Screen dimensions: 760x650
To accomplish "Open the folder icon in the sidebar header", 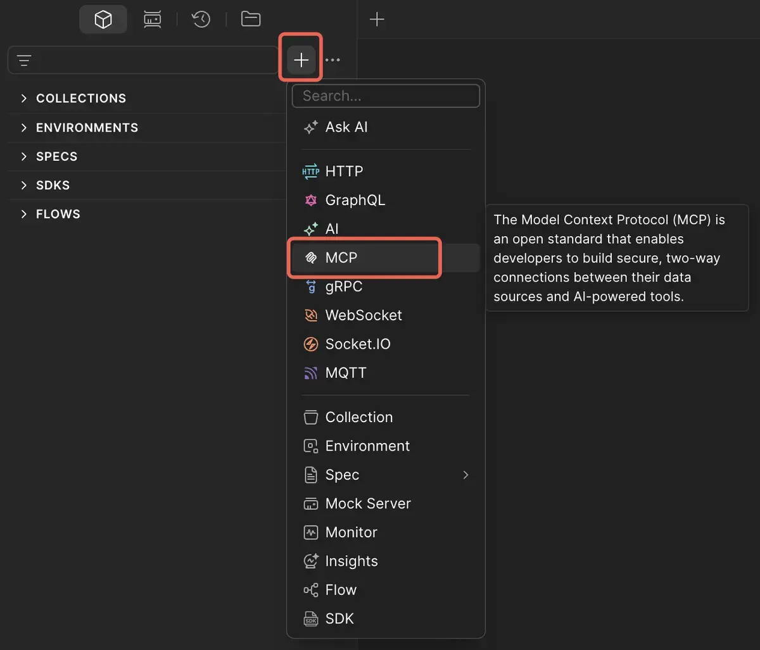I will click(251, 20).
